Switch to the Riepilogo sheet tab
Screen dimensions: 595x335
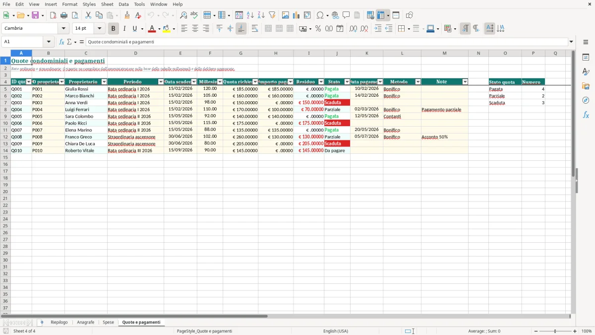(59, 323)
